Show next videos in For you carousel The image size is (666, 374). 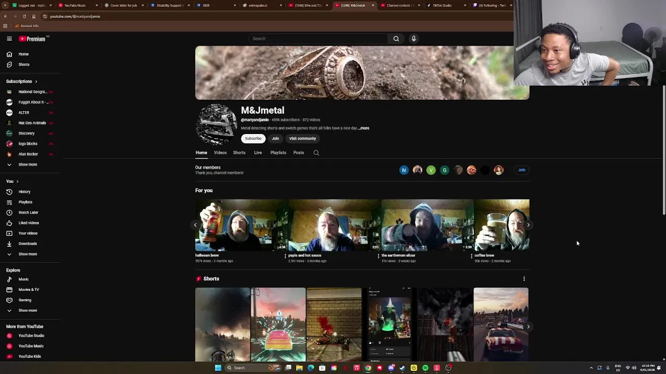click(528, 225)
